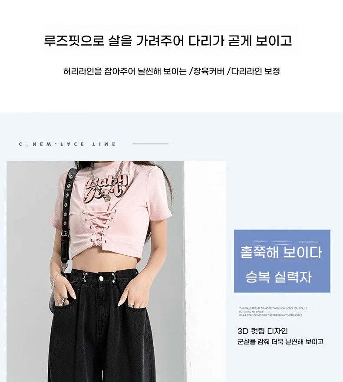Click the small English THIN WILD TREND paragraph

click(273, 312)
